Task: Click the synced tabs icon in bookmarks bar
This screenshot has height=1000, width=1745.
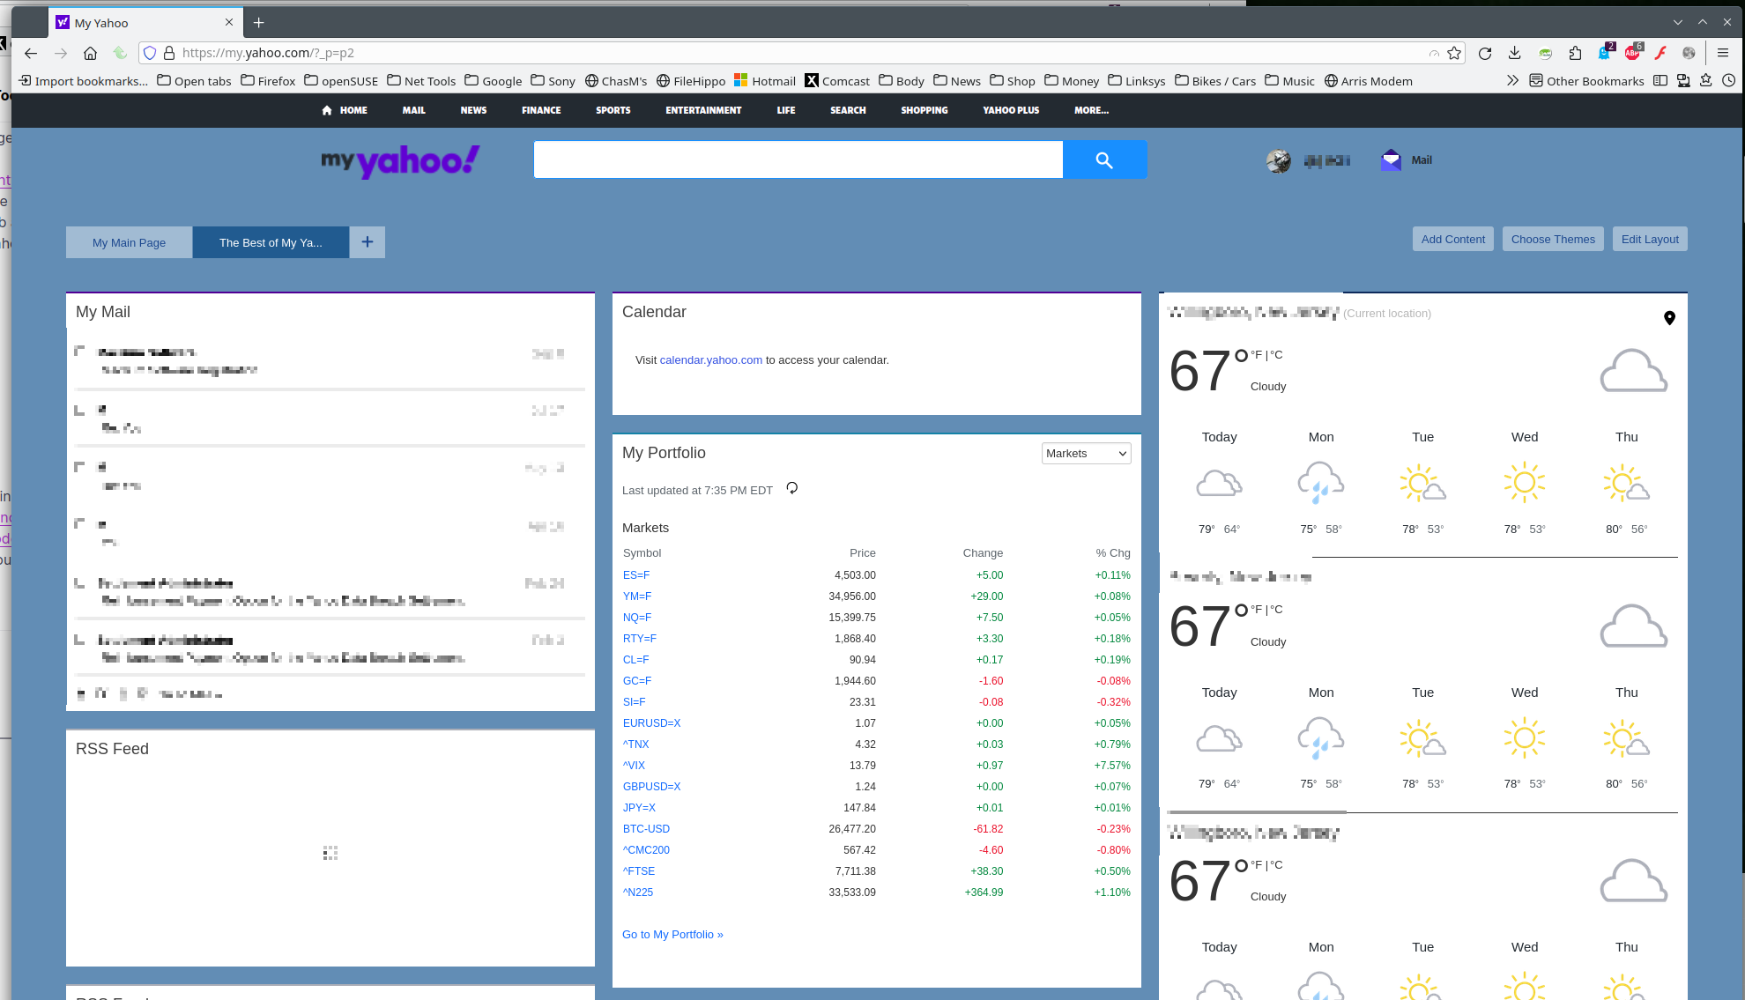Action: [x=1683, y=81]
